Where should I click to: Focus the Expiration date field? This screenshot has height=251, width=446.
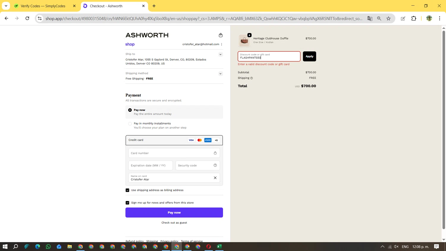[x=150, y=165]
